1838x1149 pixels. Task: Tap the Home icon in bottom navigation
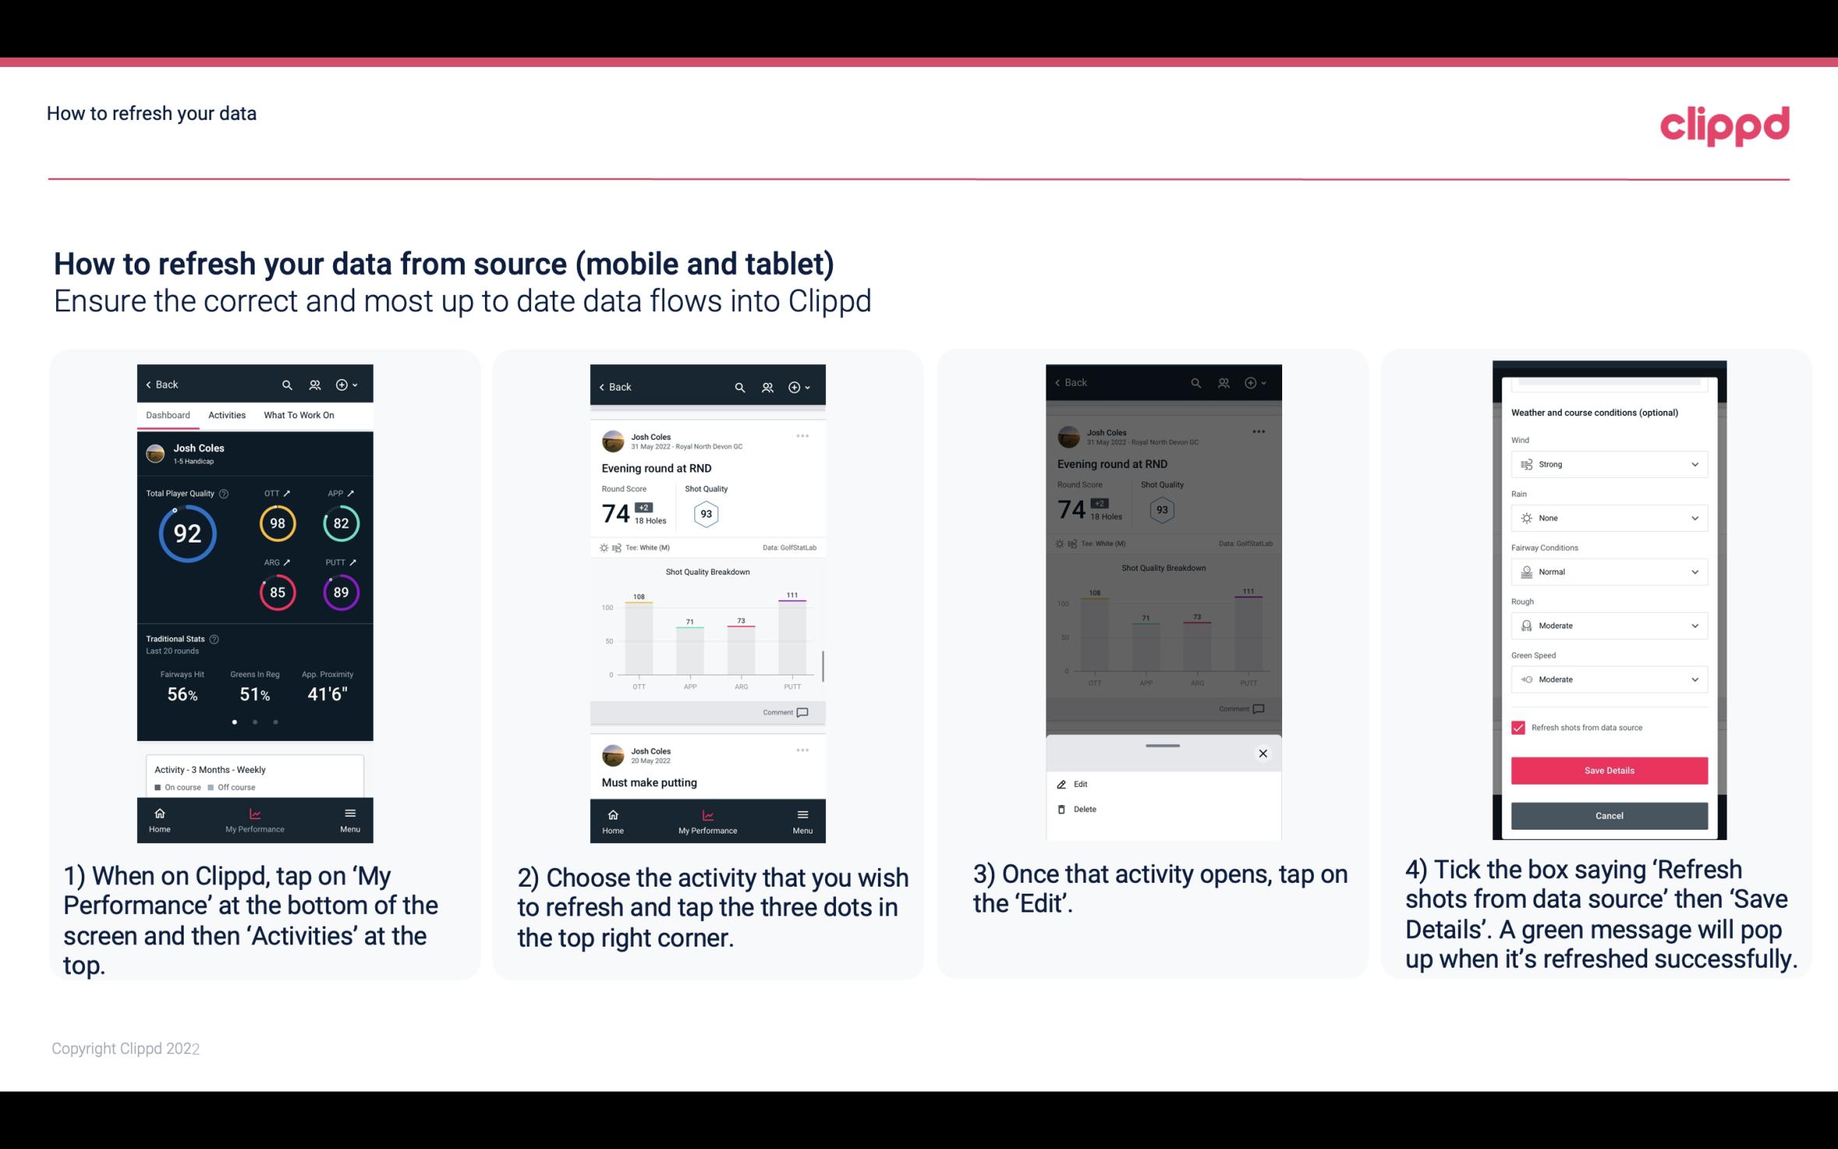point(160,814)
